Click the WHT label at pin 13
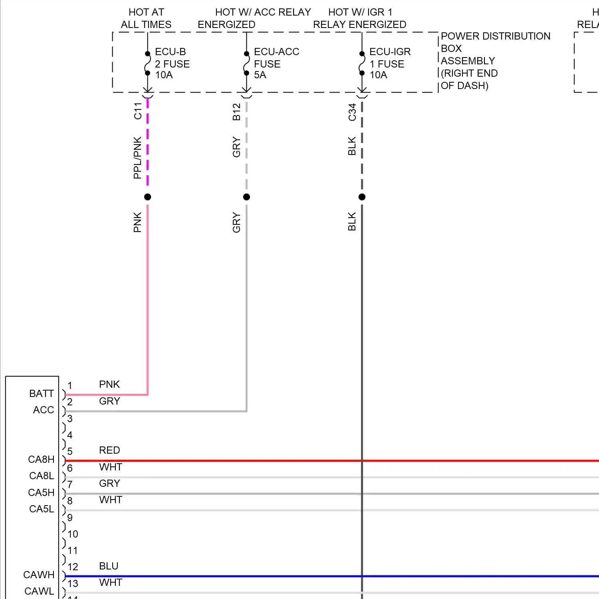The width and height of the screenshot is (599, 599). (111, 583)
